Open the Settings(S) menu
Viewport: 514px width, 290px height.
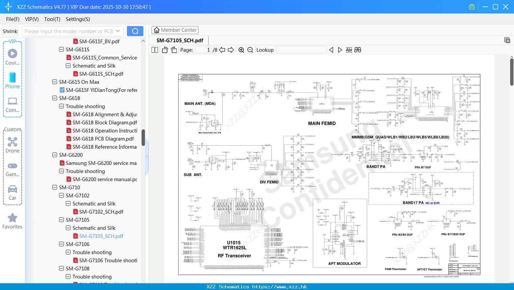point(78,19)
